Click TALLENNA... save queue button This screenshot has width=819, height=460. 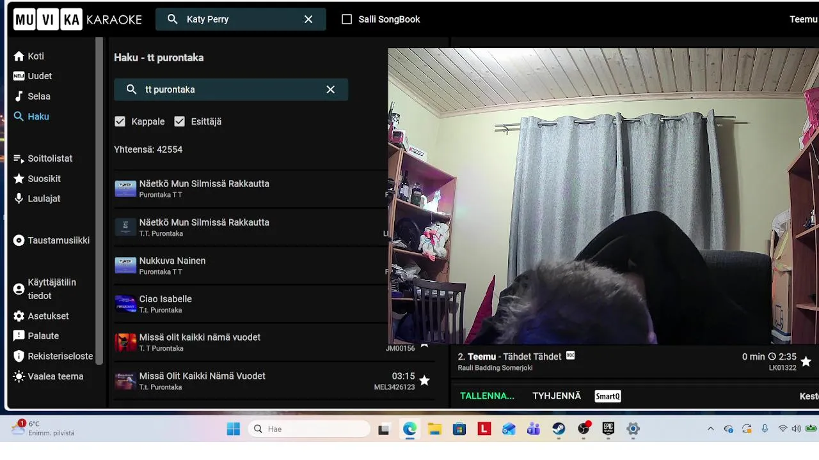pyautogui.click(x=487, y=396)
